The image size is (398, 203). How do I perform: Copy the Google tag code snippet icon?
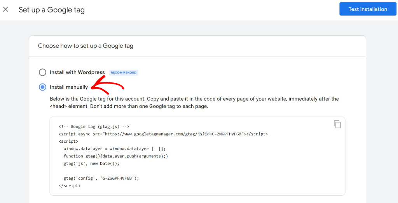tap(337, 124)
